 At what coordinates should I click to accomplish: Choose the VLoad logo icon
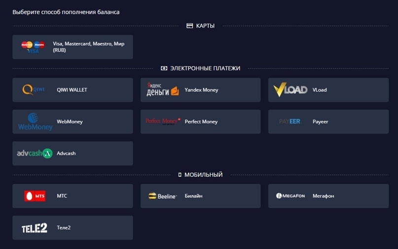tap(290, 90)
